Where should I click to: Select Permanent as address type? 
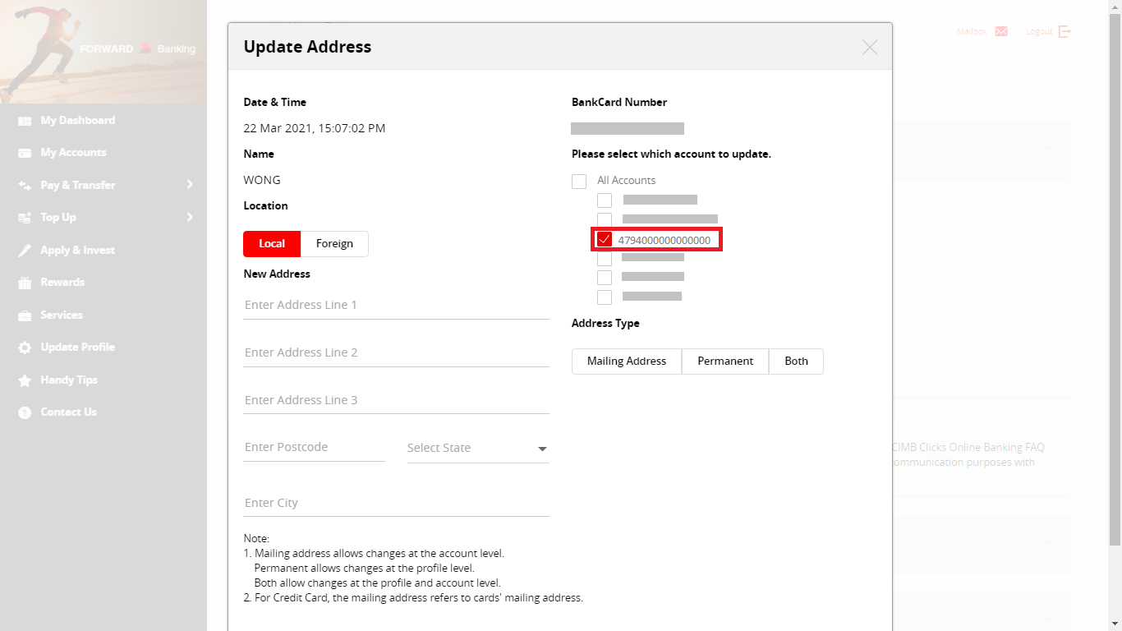click(725, 362)
